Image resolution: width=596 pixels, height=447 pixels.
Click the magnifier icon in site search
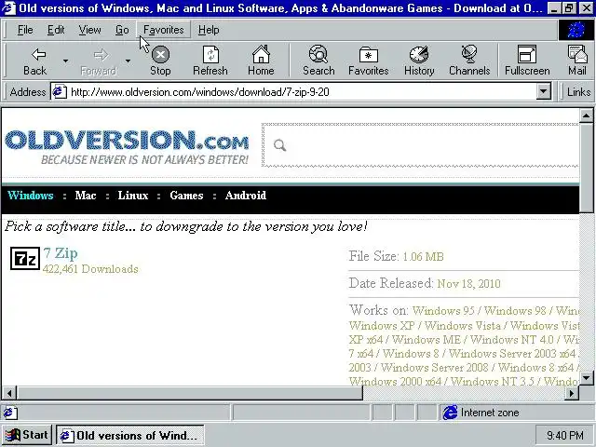tap(279, 145)
